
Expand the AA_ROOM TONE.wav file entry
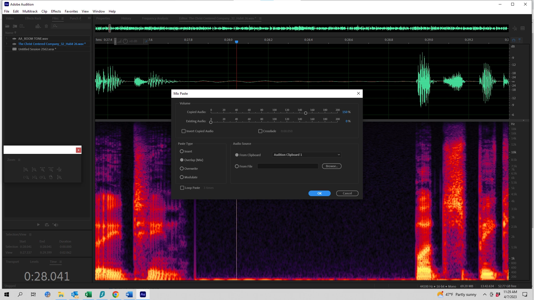click(x=7, y=39)
